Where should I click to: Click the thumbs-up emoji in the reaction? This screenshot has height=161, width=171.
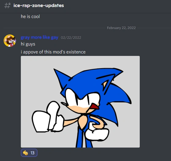pyautogui.click(x=25, y=153)
